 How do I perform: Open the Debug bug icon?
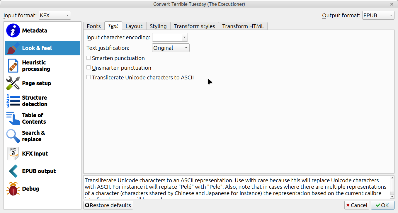click(13, 189)
